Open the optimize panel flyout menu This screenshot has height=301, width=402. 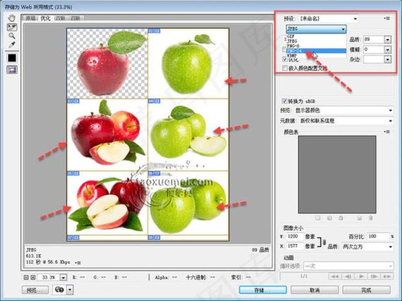(x=387, y=19)
